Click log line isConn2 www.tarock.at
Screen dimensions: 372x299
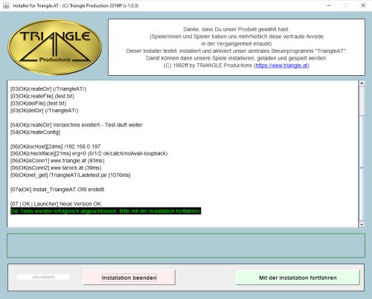pyautogui.click(x=56, y=168)
